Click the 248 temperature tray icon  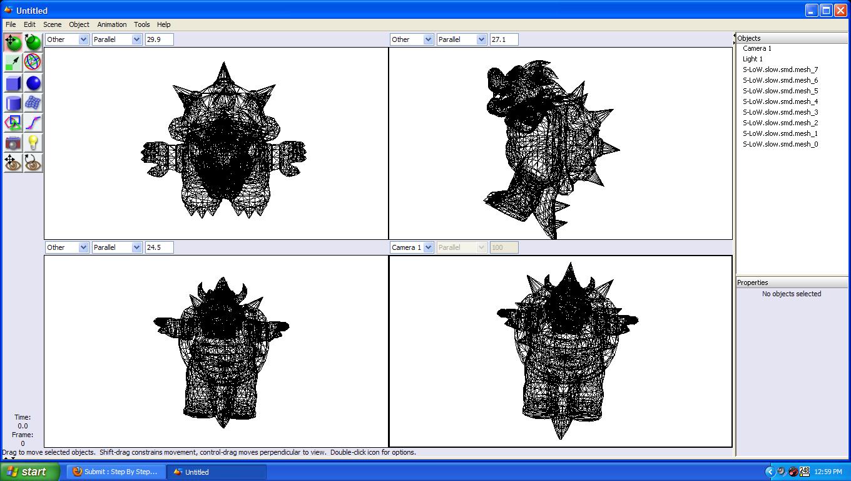[x=805, y=472]
